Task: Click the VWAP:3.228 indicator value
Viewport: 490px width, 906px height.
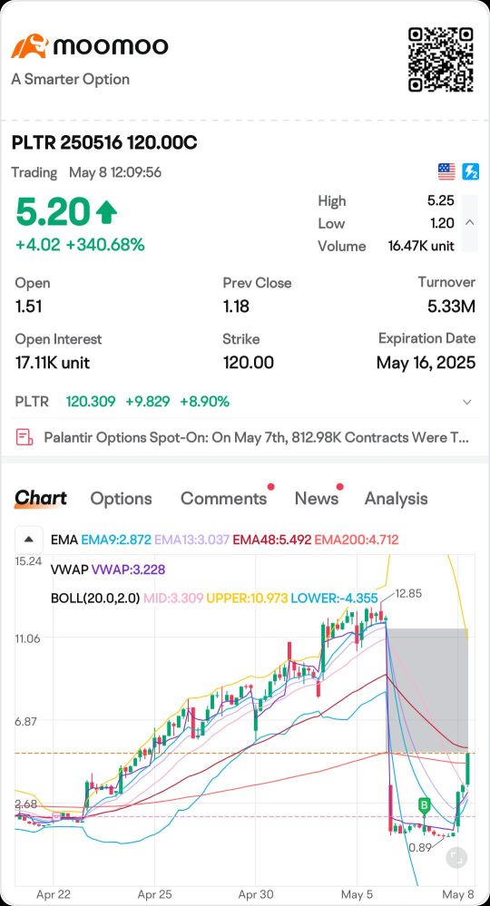Action: (128, 570)
